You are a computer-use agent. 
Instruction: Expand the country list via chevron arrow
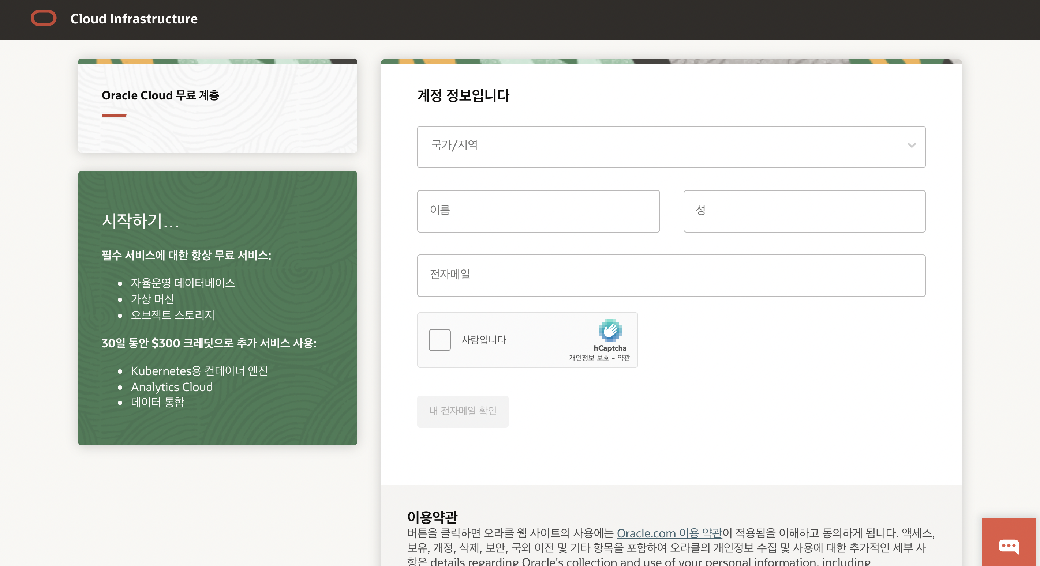(x=912, y=146)
